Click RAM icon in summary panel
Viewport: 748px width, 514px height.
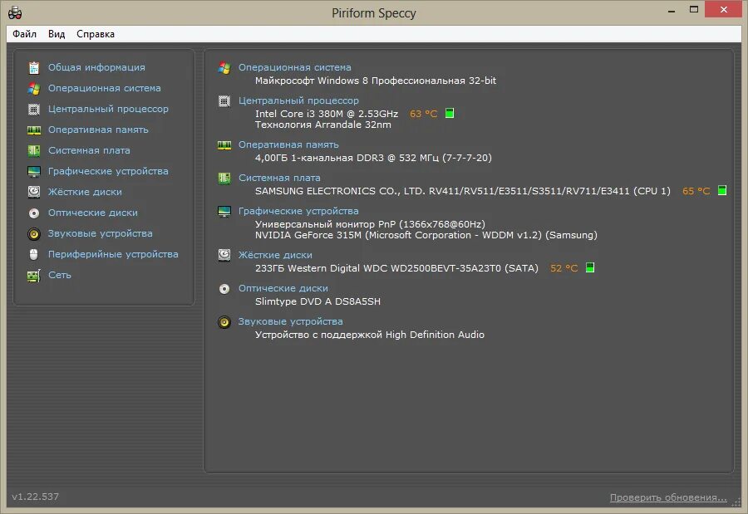pos(224,145)
